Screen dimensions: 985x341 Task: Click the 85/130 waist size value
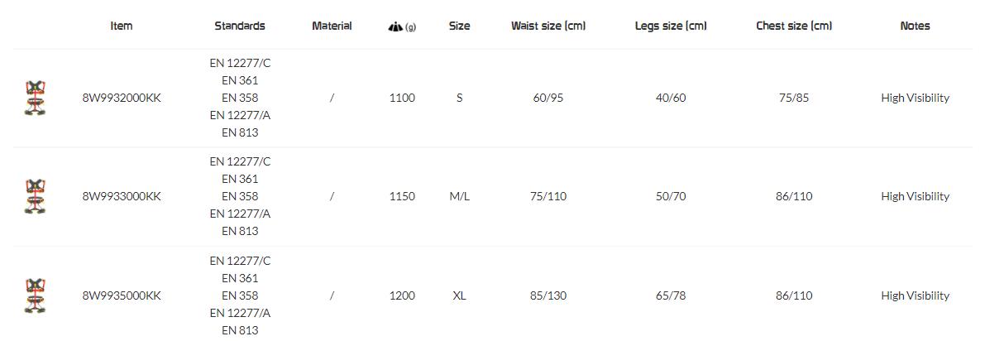click(x=548, y=295)
